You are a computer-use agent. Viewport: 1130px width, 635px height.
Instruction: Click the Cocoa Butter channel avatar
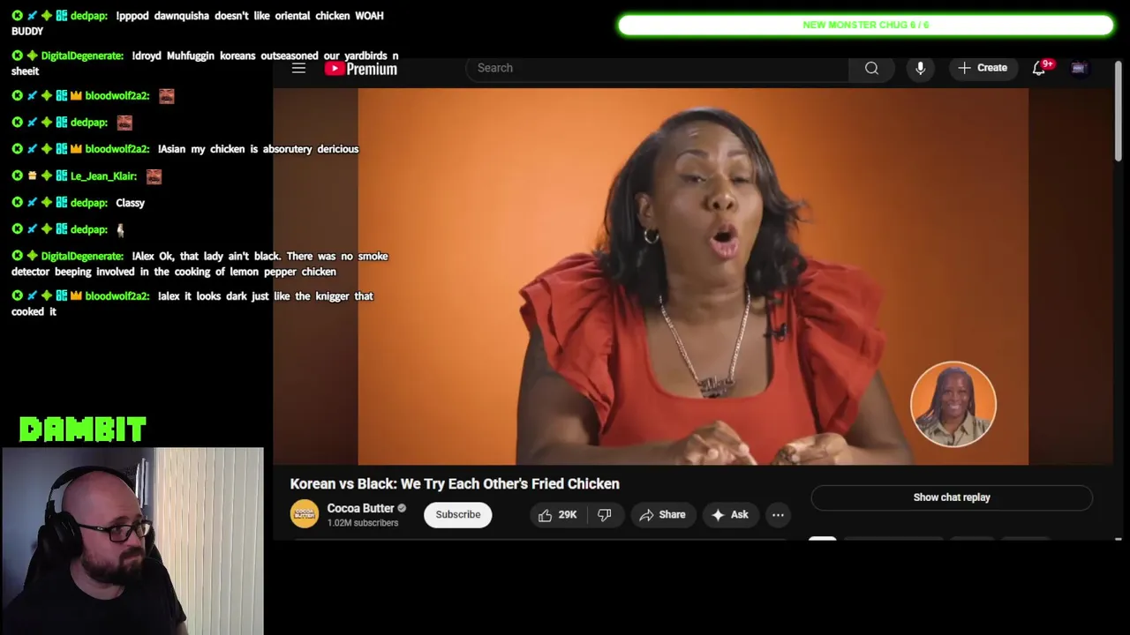(305, 514)
